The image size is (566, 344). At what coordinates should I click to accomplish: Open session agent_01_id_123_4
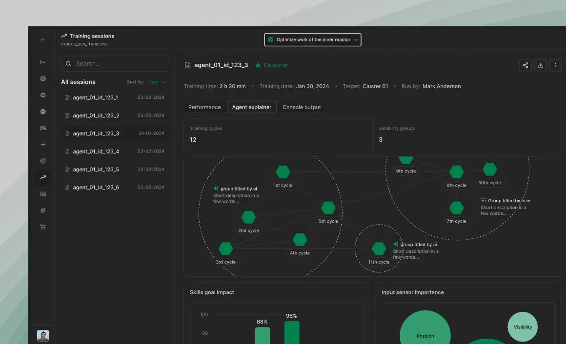click(114, 152)
